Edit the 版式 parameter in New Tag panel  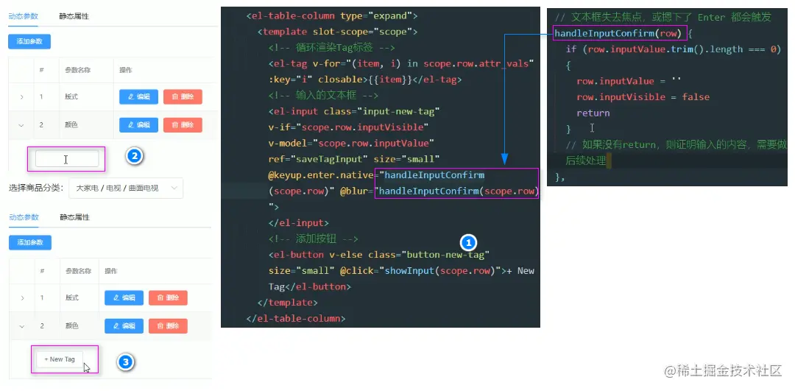pyautogui.click(x=124, y=297)
